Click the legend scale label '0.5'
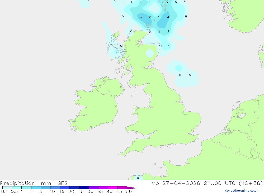The height and width of the screenshot is (193, 264). click(14, 191)
